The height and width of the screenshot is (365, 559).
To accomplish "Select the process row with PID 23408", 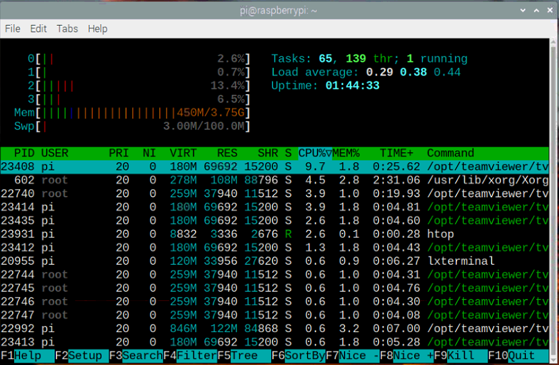I will click(x=274, y=166).
